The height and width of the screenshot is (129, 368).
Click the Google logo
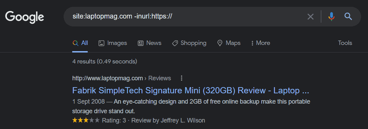[x=24, y=17]
